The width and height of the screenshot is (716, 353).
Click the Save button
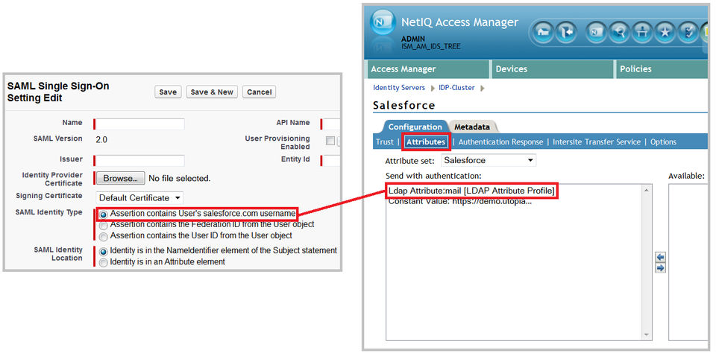coord(168,92)
